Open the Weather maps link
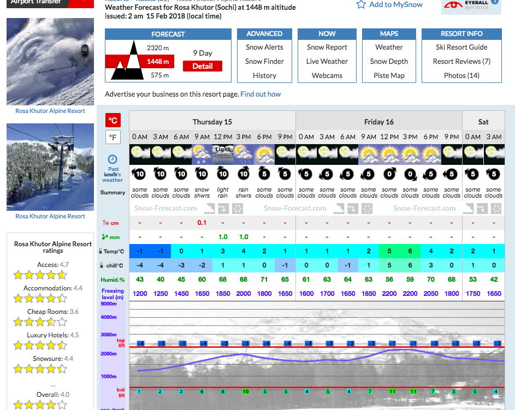This screenshot has width=515, height=410. [389, 47]
